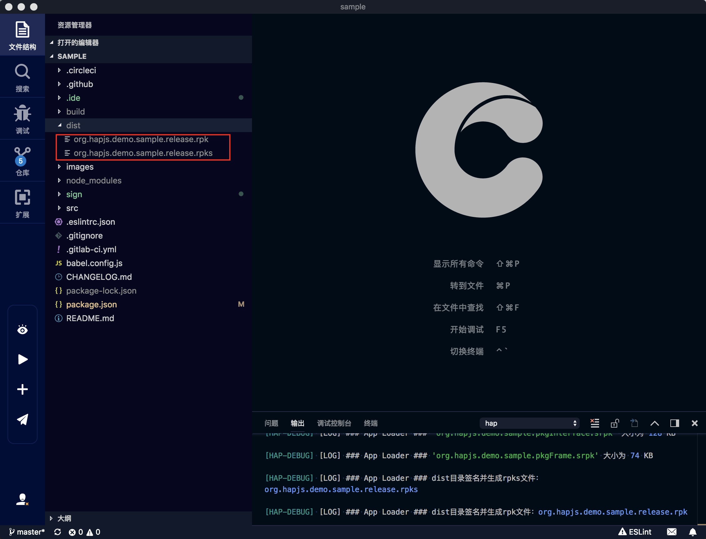Maximize the output panel with chevron
The image size is (706, 539).
(x=655, y=423)
